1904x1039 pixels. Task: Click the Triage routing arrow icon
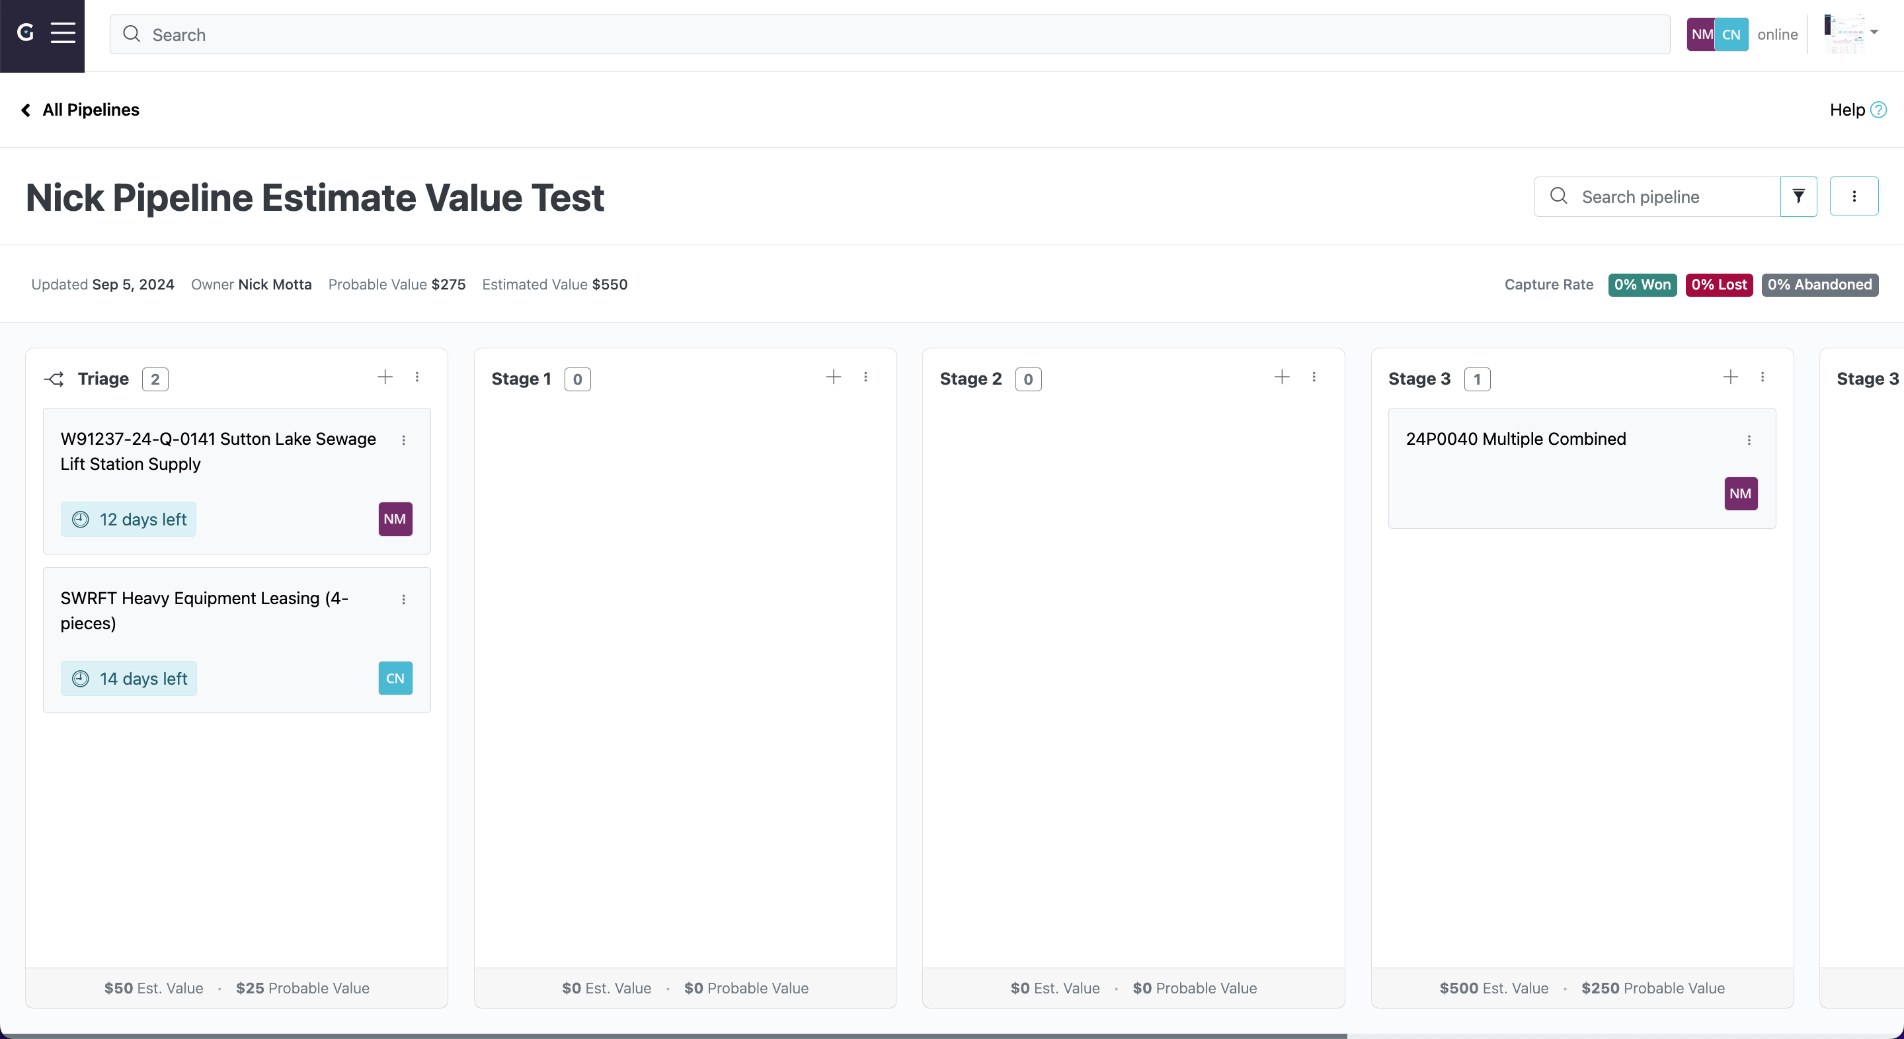click(x=54, y=379)
